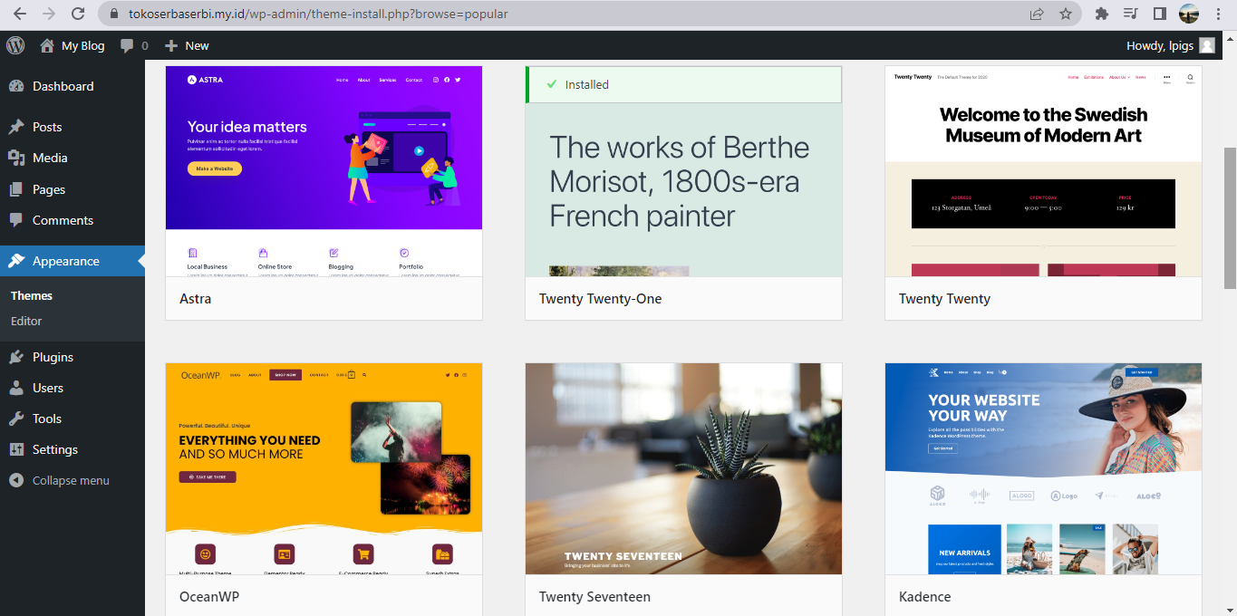
Task: Click the page vertical scrollbar thumb
Action: click(1230, 217)
